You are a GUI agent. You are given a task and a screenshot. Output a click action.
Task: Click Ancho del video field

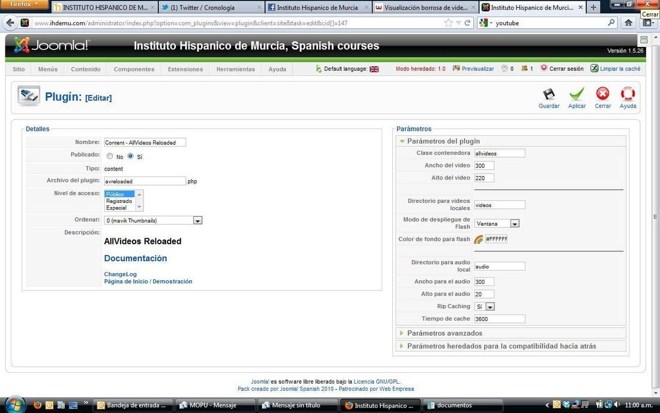484,166
